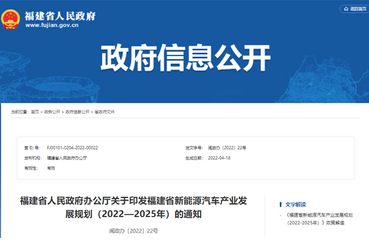Click the 文字解读 section heading
This screenshot has width=369, height=246.
296,204
